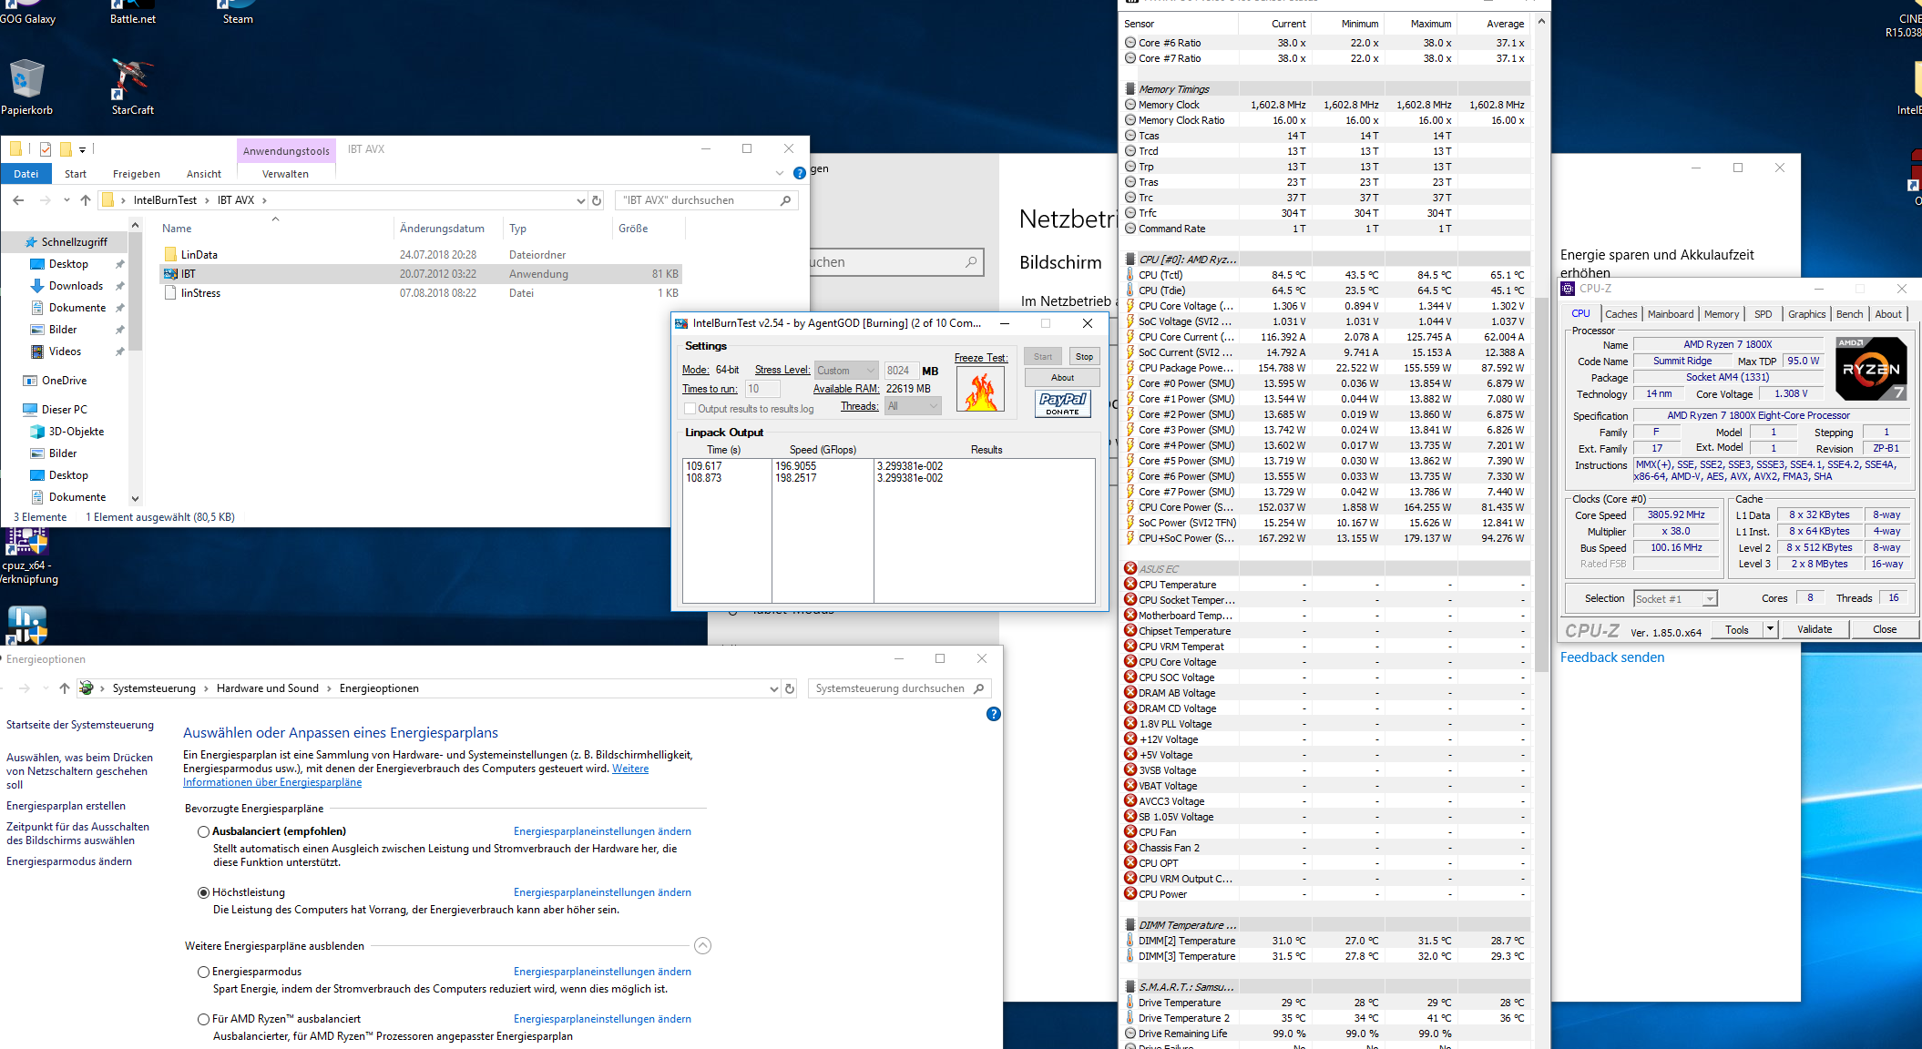The width and height of the screenshot is (1922, 1049).
Task: Click the PayPal Donate icon in IntelBurnTest
Action: point(1062,403)
